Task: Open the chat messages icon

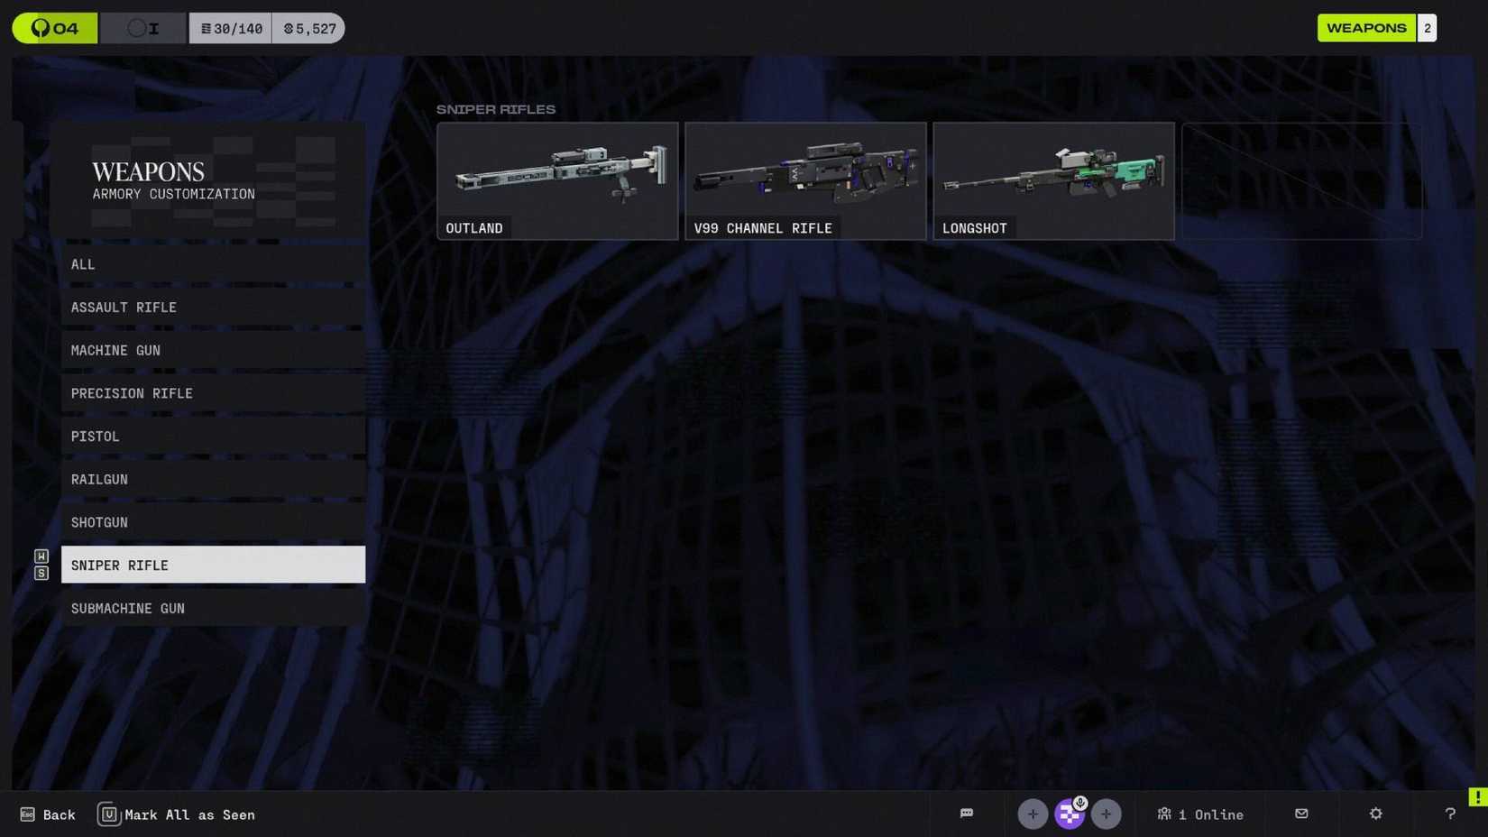Action: [967, 814]
